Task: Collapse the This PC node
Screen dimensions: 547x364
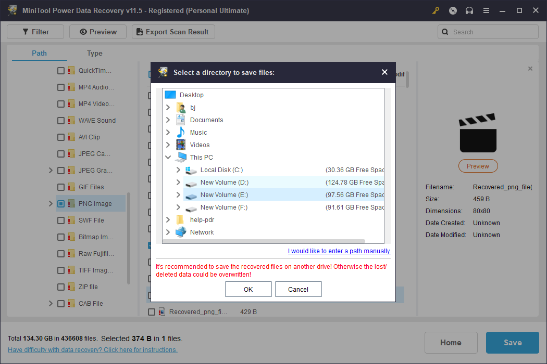Action: [168, 157]
